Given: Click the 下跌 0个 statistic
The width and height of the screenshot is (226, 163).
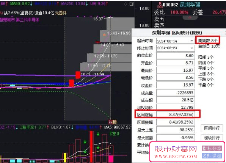Looking at the screenshot, I should (206, 79).
